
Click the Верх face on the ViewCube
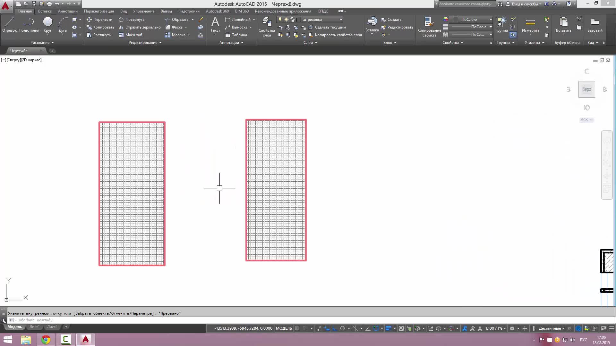tap(586, 89)
